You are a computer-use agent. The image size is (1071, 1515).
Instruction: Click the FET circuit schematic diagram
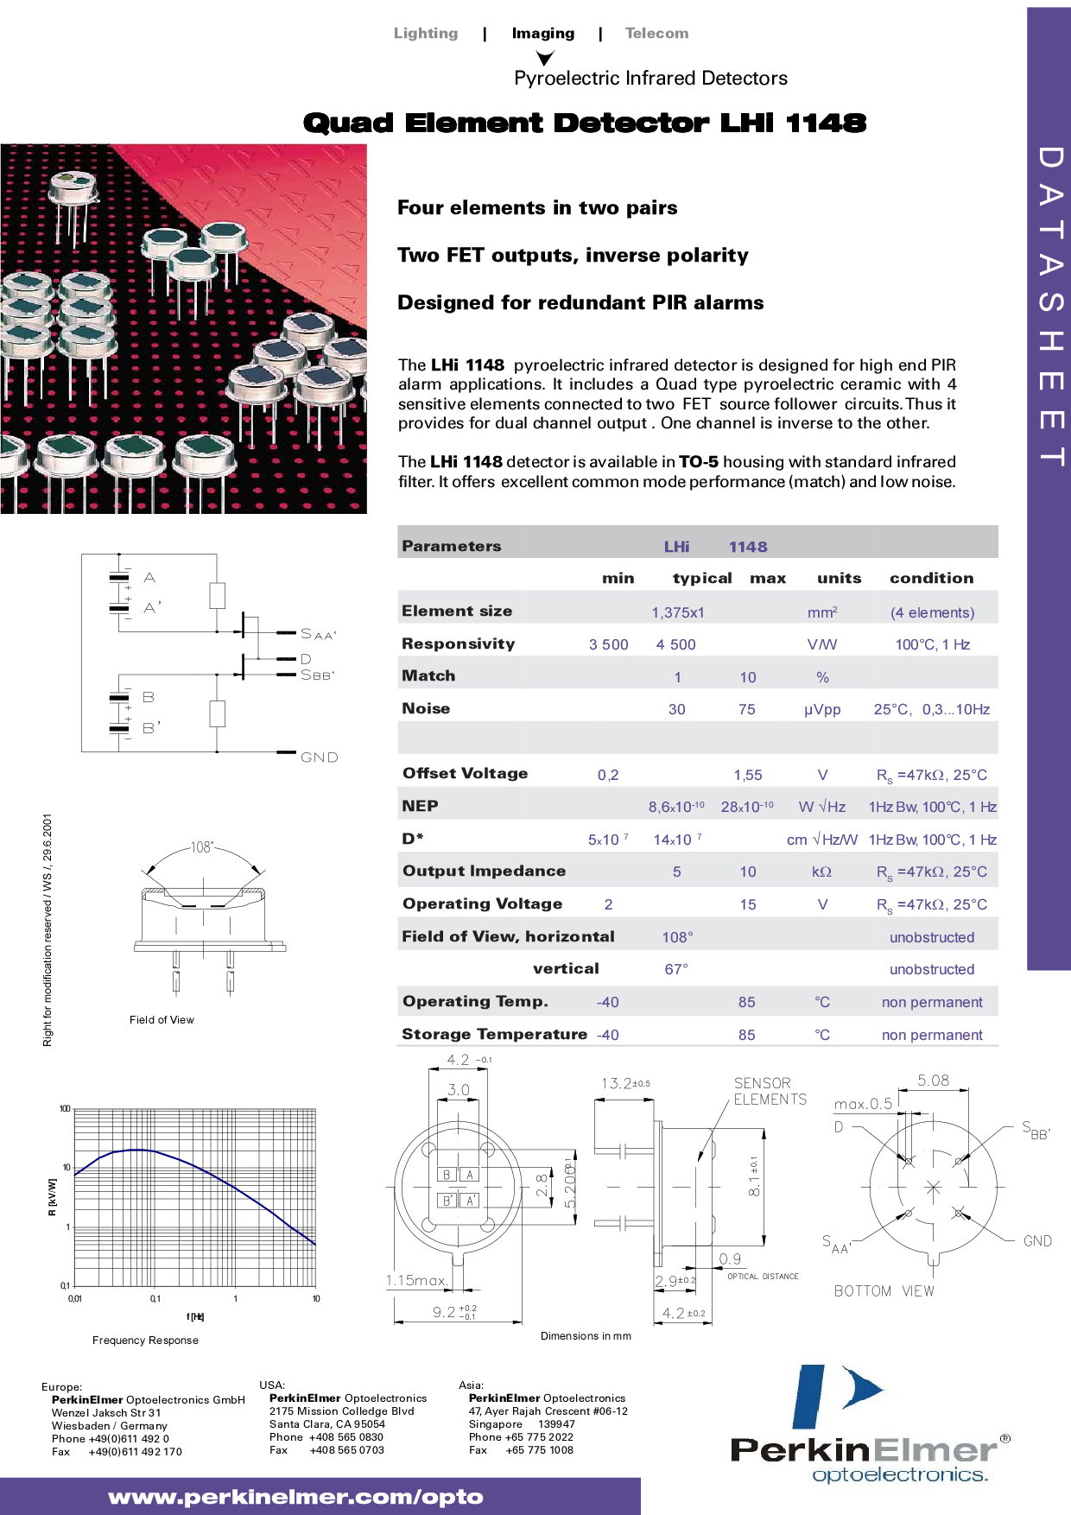(207, 656)
